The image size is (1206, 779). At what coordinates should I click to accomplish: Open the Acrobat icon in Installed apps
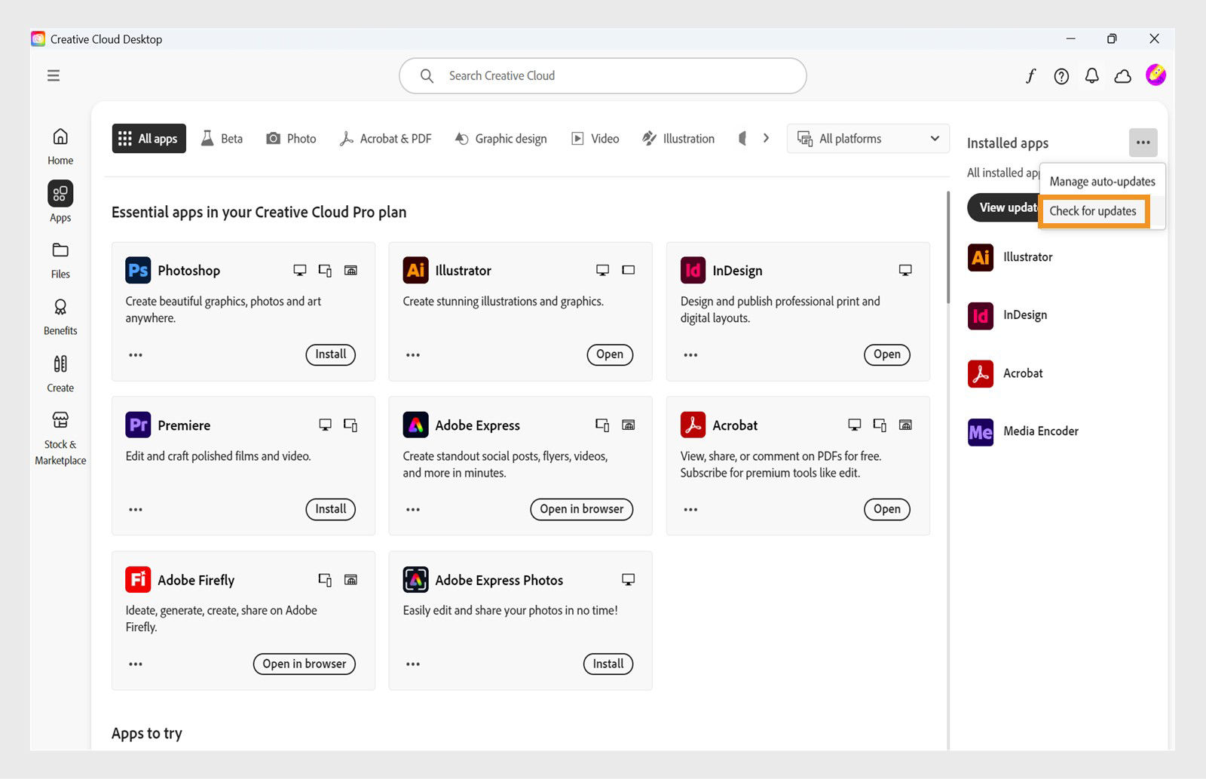coord(980,373)
